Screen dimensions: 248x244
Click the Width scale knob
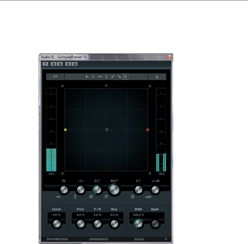click(x=138, y=224)
